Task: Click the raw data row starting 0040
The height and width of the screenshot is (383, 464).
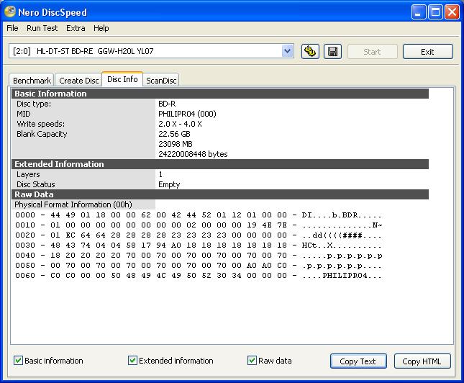Action: 199,256
